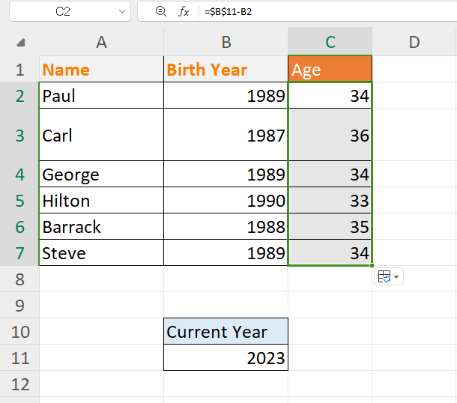Click Carl's birth year 1987

point(226,135)
